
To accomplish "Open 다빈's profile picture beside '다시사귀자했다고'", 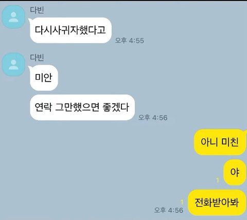I will click(x=13, y=17).
